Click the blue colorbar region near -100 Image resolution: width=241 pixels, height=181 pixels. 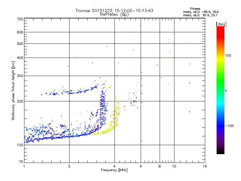(x=221, y=125)
